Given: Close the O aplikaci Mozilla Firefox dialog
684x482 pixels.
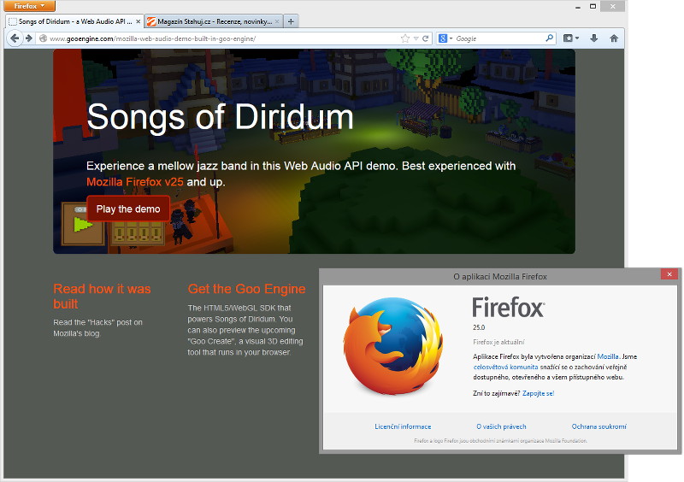Looking at the screenshot, I should pos(669,274).
